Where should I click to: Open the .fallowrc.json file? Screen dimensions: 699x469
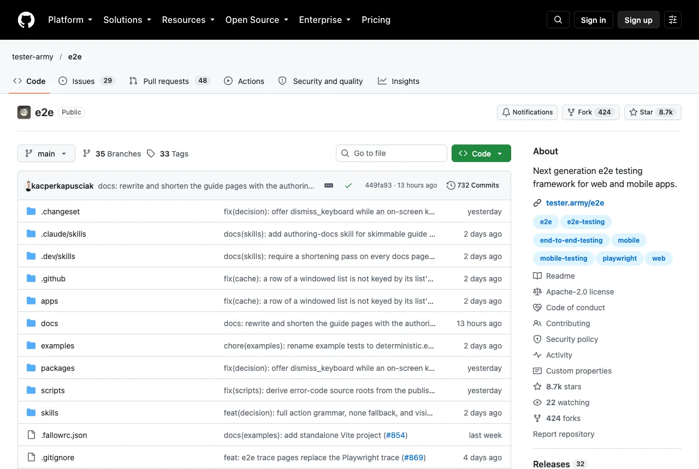click(64, 435)
